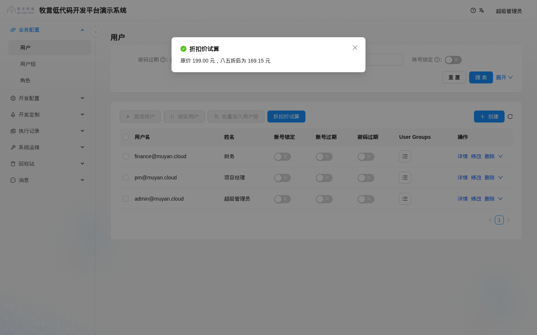This screenshot has height=335, width=537.
Task: Click the 折扣价试算 button
Action: click(x=286, y=117)
